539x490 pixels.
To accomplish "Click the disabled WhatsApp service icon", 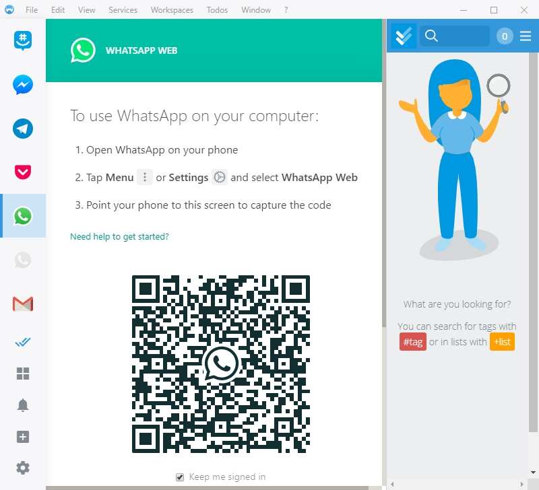I will pos(22,260).
